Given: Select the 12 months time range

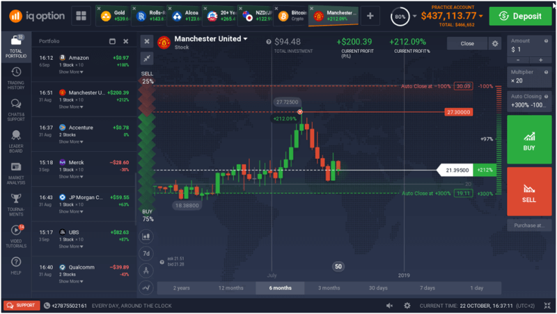Looking at the screenshot, I should click(x=231, y=288).
